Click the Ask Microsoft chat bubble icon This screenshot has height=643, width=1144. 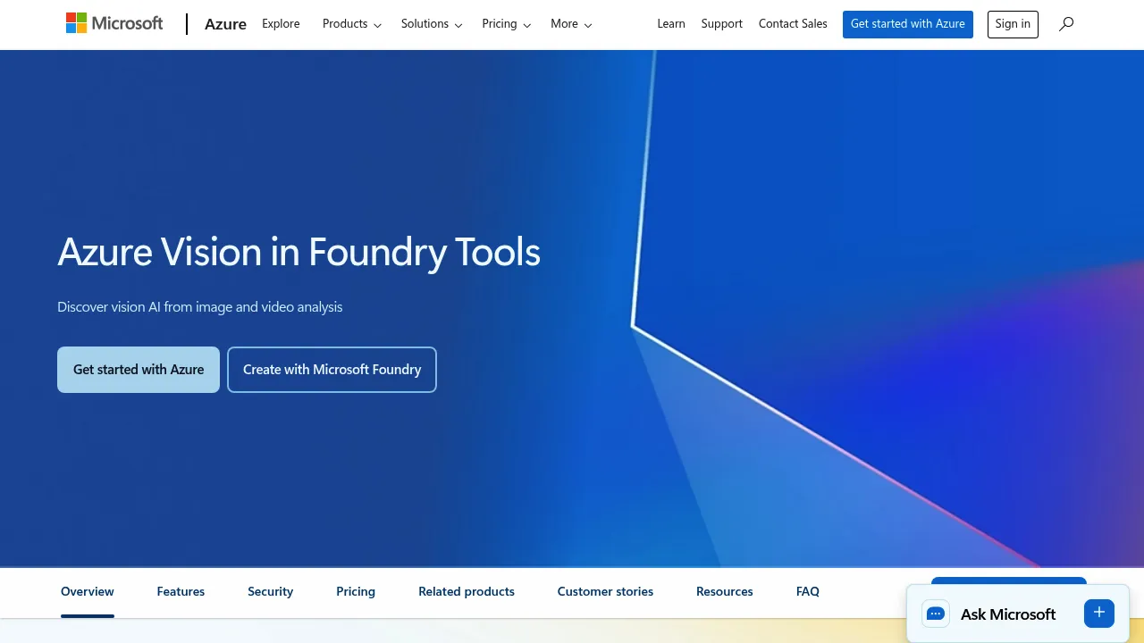(936, 614)
